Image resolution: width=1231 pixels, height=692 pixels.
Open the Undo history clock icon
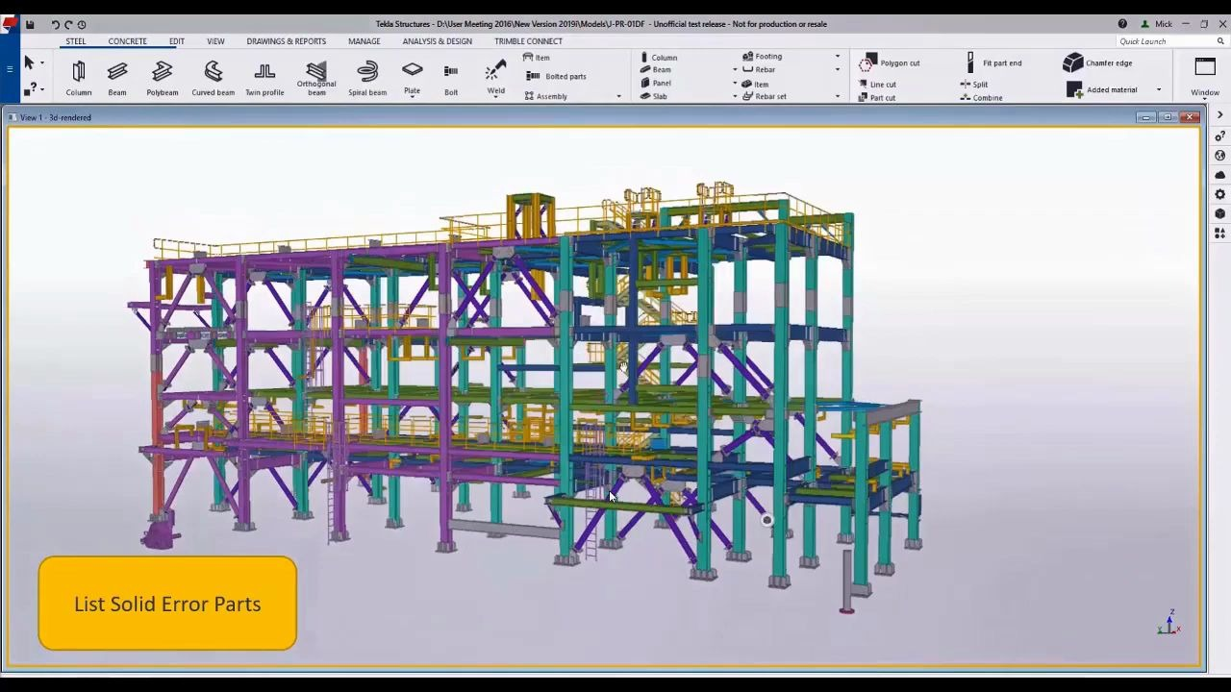click(x=82, y=24)
